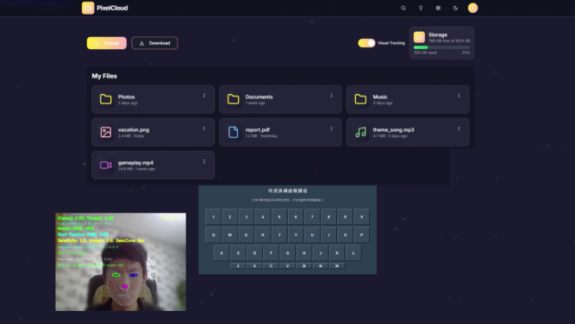Toggle the Visual Tracking switch
The width and height of the screenshot is (575, 324).
(x=366, y=43)
